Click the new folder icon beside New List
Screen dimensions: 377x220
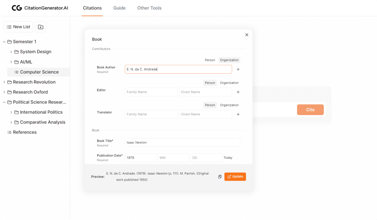pyautogui.click(x=40, y=27)
